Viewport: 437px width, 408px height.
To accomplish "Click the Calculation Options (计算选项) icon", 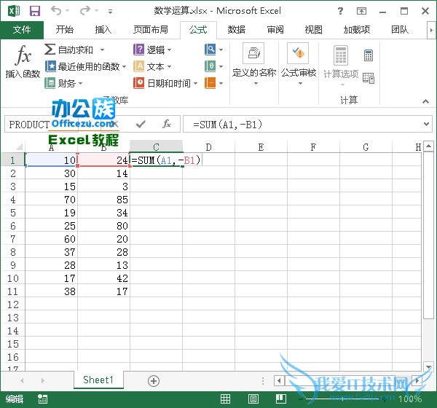I will point(341,55).
